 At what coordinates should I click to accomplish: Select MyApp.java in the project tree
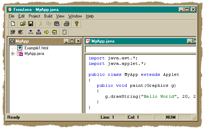tap(34, 54)
